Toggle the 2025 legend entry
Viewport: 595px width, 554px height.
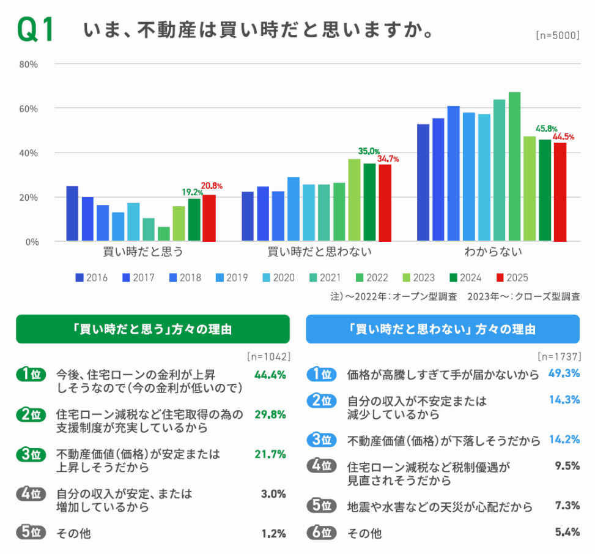[x=509, y=277]
